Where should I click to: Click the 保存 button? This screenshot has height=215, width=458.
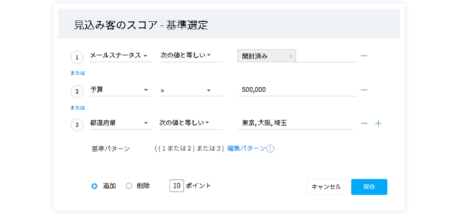pos(369,187)
